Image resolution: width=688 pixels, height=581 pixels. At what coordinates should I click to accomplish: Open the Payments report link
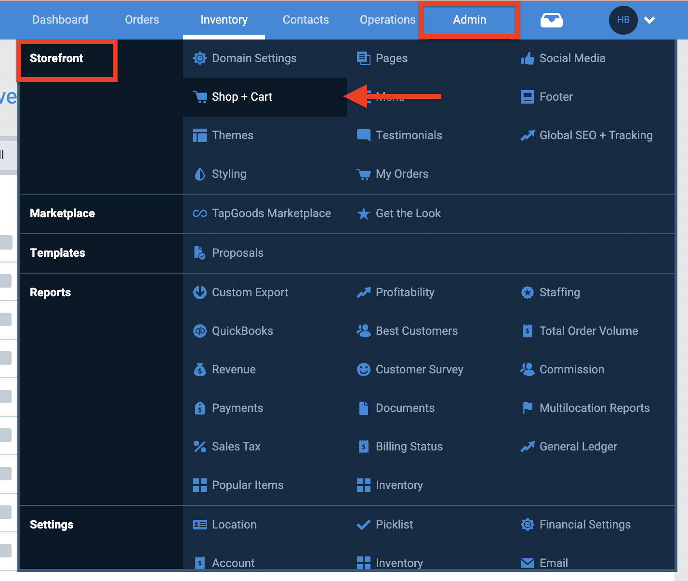238,408
